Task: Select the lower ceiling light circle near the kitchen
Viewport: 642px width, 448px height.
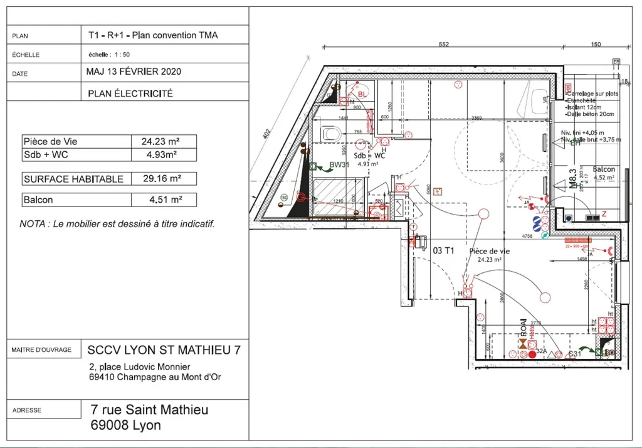Action: click(545, 297)
